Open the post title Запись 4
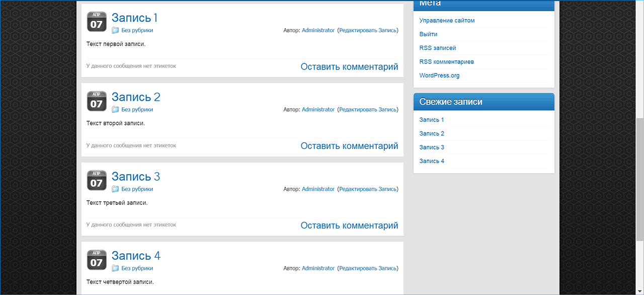This screenshot has width=644, height=295. [136, 256]
